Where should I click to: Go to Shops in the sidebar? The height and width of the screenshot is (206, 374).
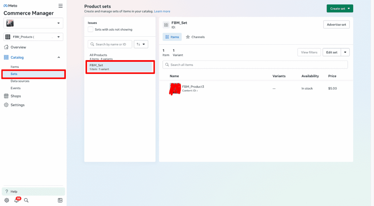coord(15,96)
